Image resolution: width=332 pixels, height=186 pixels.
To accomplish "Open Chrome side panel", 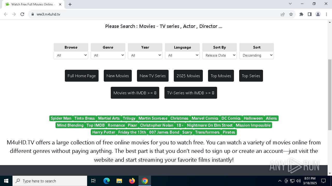I will (310, 14).
